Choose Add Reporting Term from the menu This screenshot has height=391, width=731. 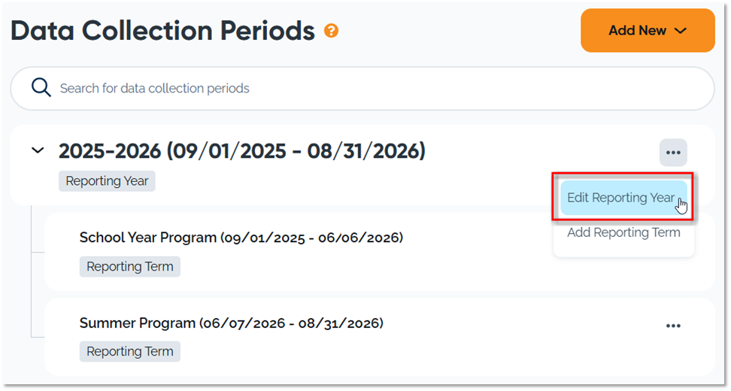tap(623, 232)
